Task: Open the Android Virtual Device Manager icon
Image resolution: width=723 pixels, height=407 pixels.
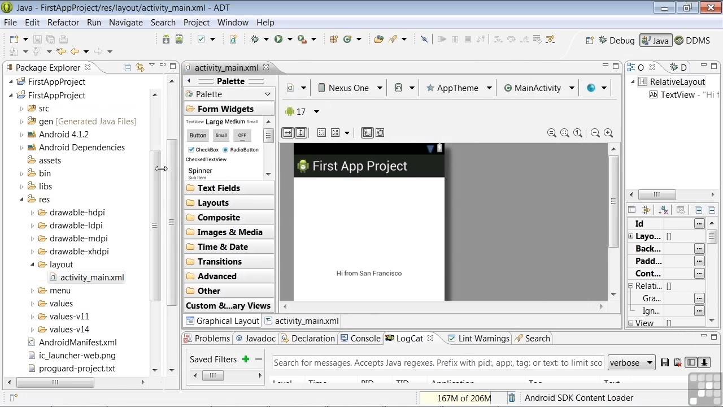Action: coord(179,39)
